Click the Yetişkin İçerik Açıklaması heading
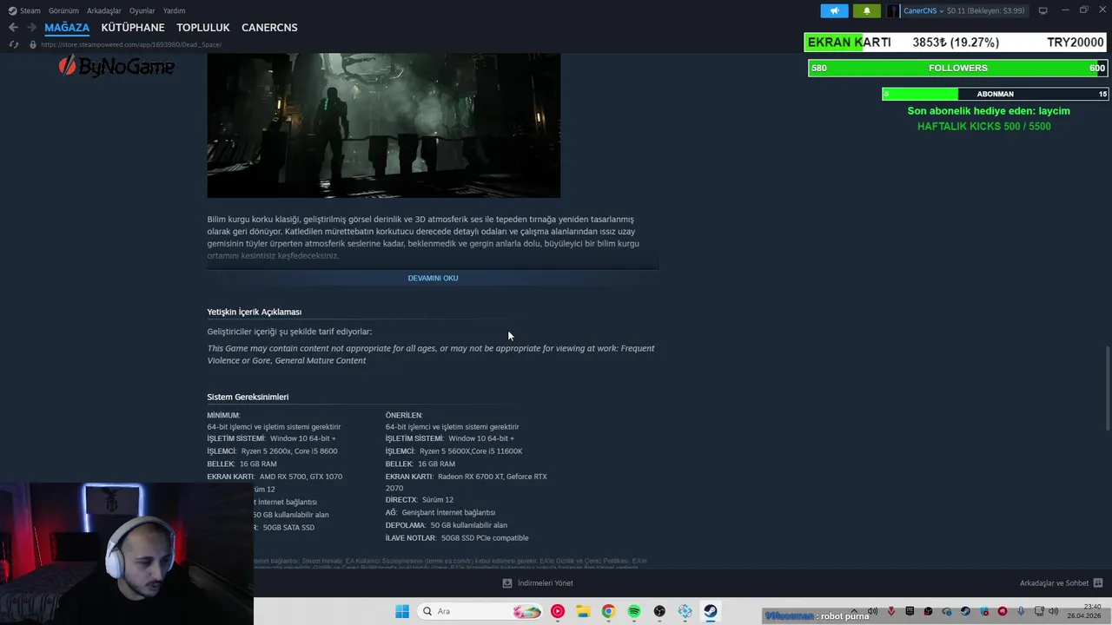Viewport: 1112px width, 625px height. coord(255,312)
